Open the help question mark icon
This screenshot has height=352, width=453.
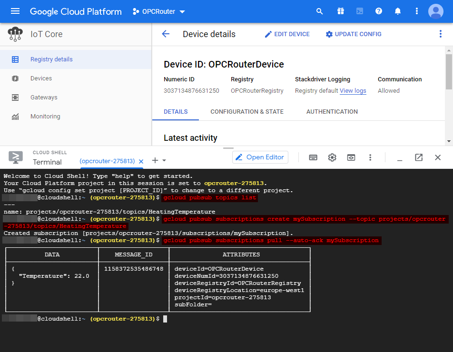pos(379,11)
